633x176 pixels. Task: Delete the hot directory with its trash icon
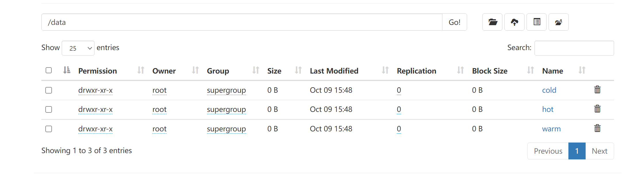597,109
